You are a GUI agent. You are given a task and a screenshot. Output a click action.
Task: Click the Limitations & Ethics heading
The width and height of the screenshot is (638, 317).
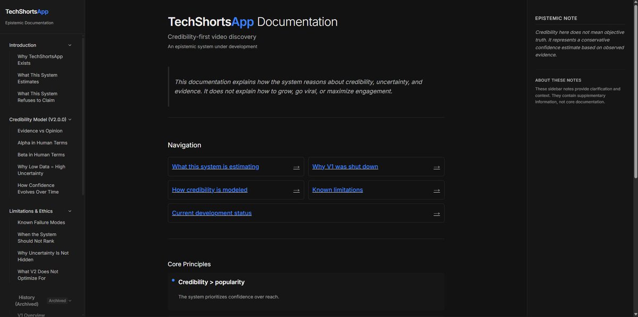coord(31,211)
